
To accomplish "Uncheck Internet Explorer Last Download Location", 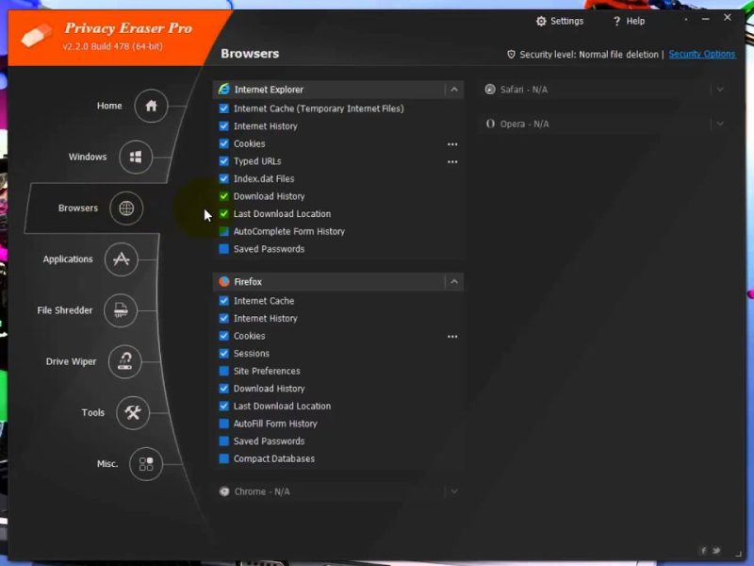I will point(223,214).
